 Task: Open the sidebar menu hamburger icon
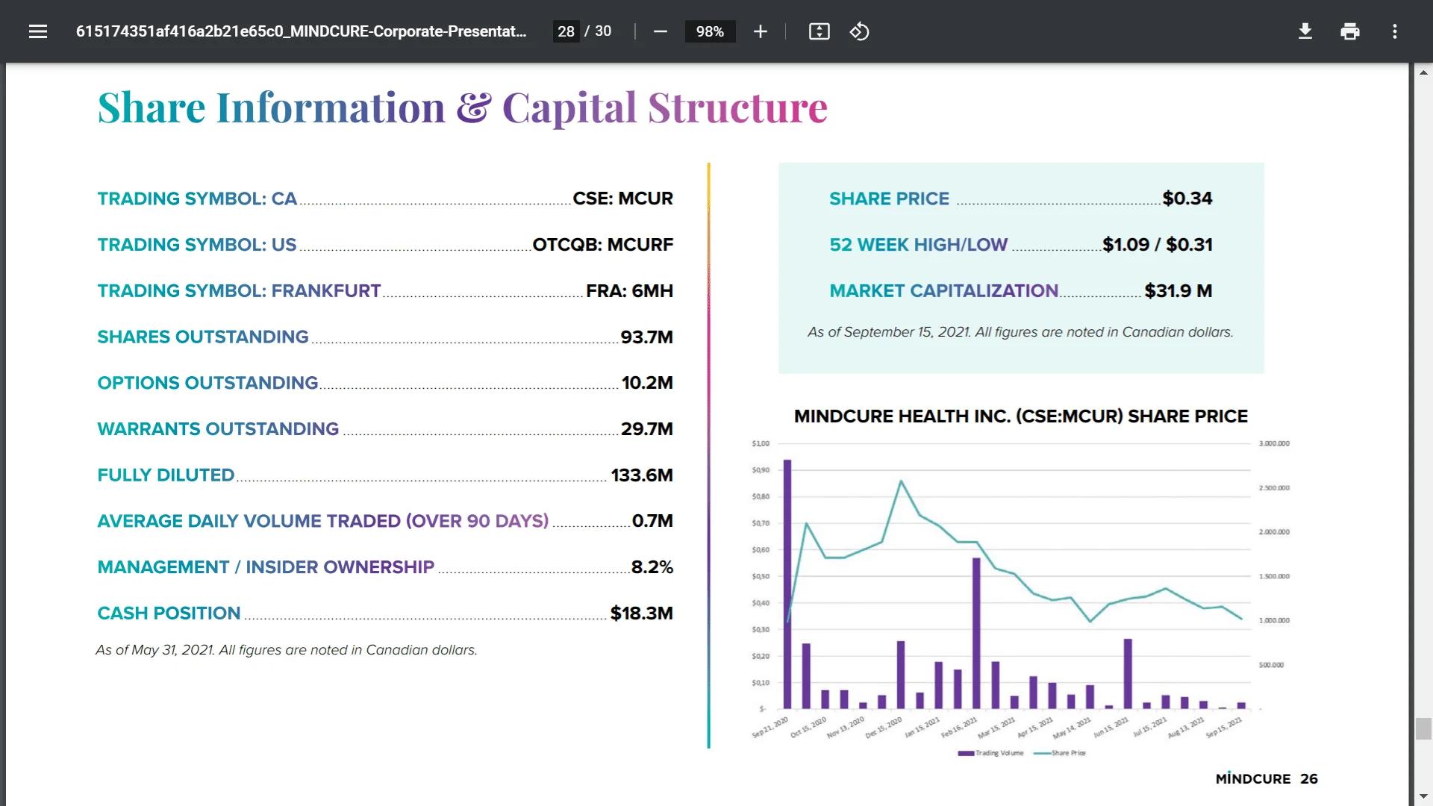coord(38,31)
